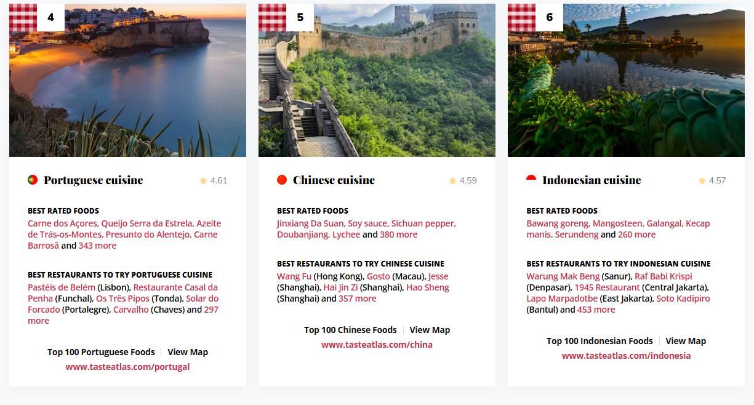Click the star beside 4.59 rating

[452, 181]
